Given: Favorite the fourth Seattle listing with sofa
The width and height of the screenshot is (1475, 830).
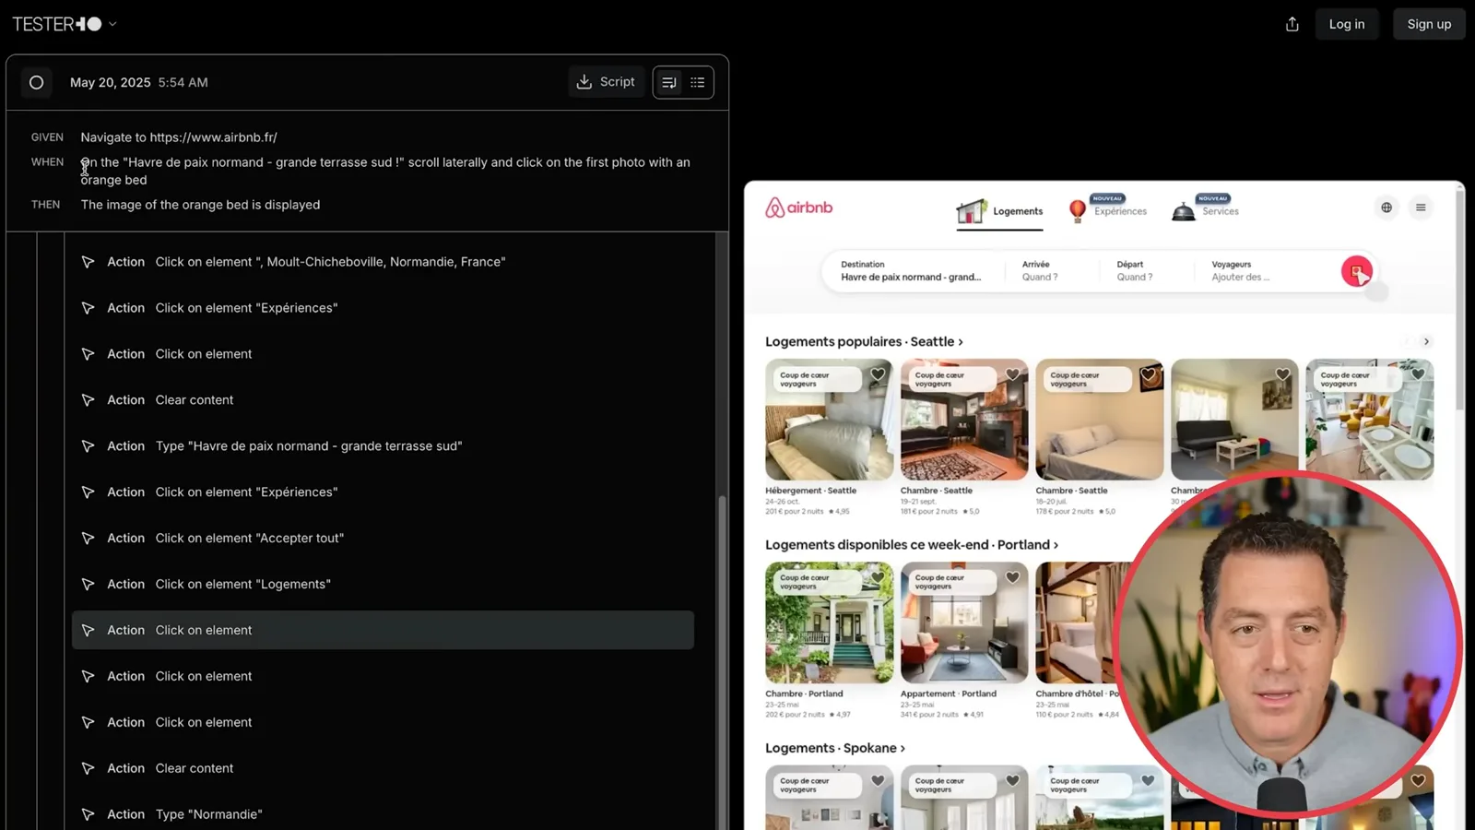Looking at the screenshot, I should [1282, 374].
